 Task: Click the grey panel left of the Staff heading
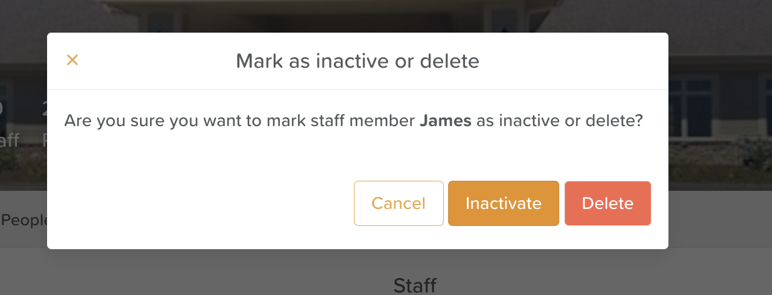pyautogui.click(x=188, y=276)
